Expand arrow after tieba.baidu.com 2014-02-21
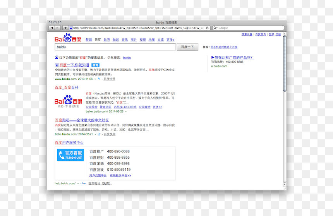333x216 pixels. [x=95, y=134]
